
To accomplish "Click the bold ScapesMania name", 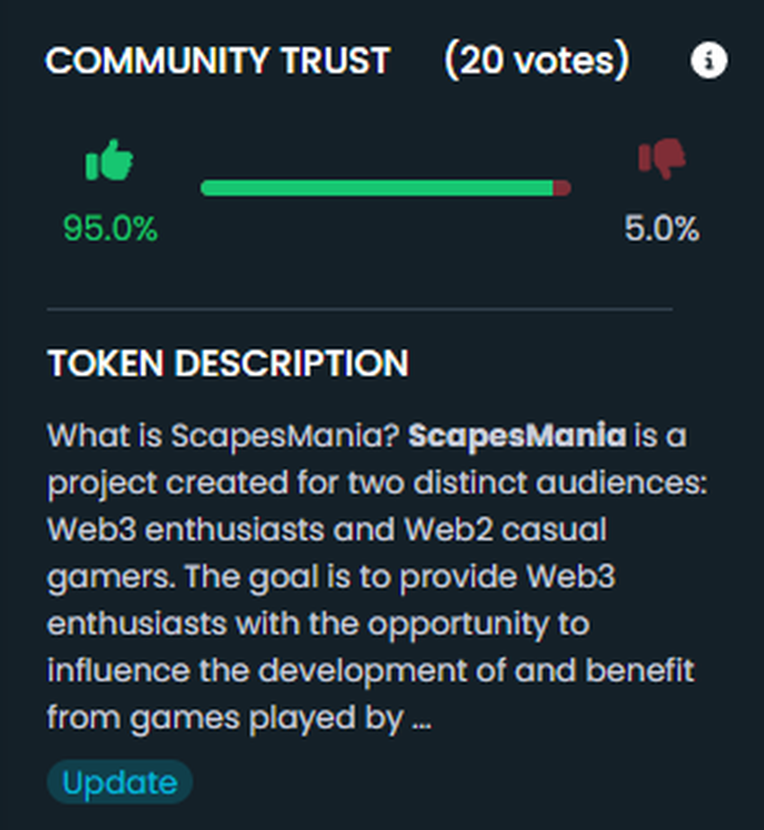I will pos(517,436).
